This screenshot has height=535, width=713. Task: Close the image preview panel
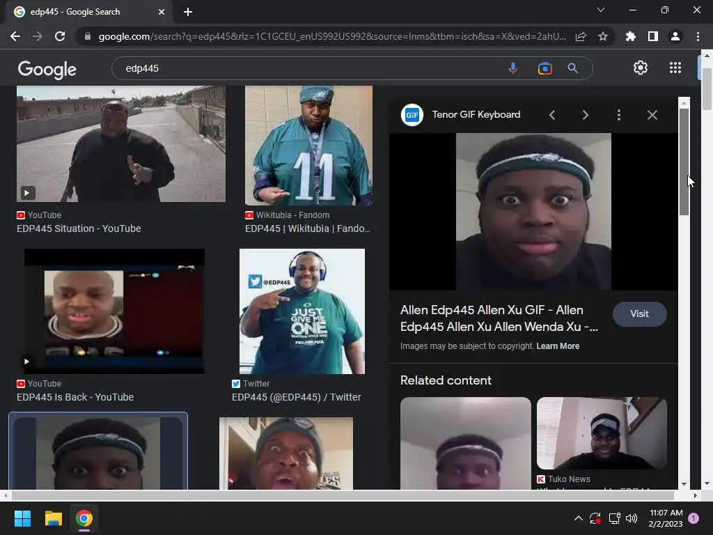pyautogui.click(x=652, y=115)
